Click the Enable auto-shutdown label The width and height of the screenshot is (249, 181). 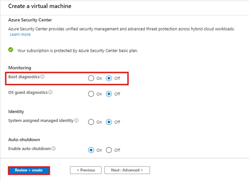pos(29,149)
